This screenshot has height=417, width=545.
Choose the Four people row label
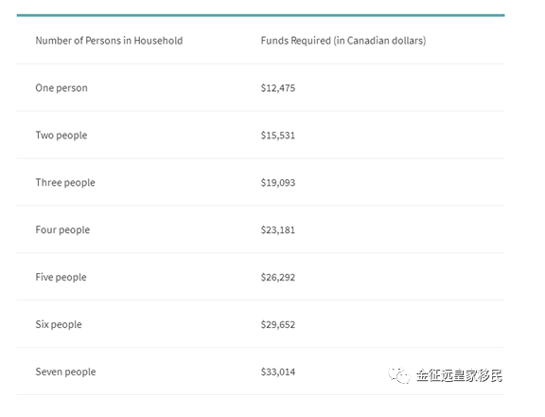[x=62, y=230]
